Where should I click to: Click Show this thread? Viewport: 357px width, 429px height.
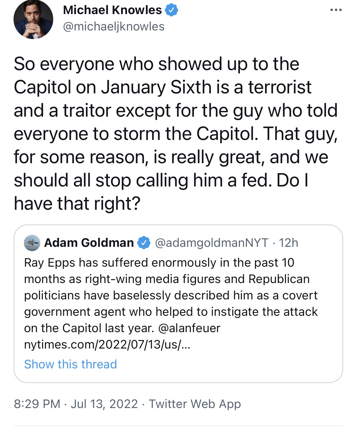70,364
